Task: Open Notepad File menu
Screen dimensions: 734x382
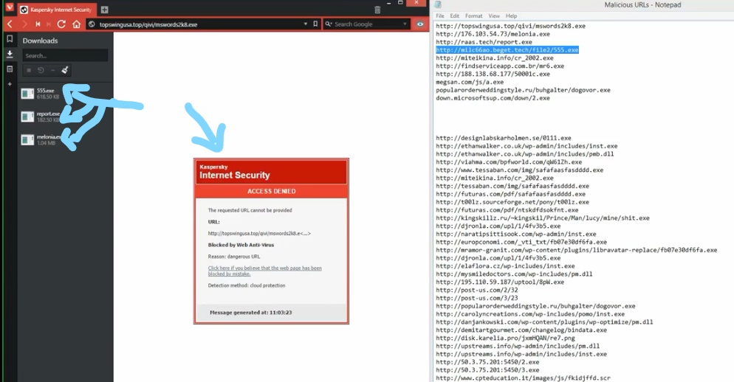Action: tap(440, 16)
